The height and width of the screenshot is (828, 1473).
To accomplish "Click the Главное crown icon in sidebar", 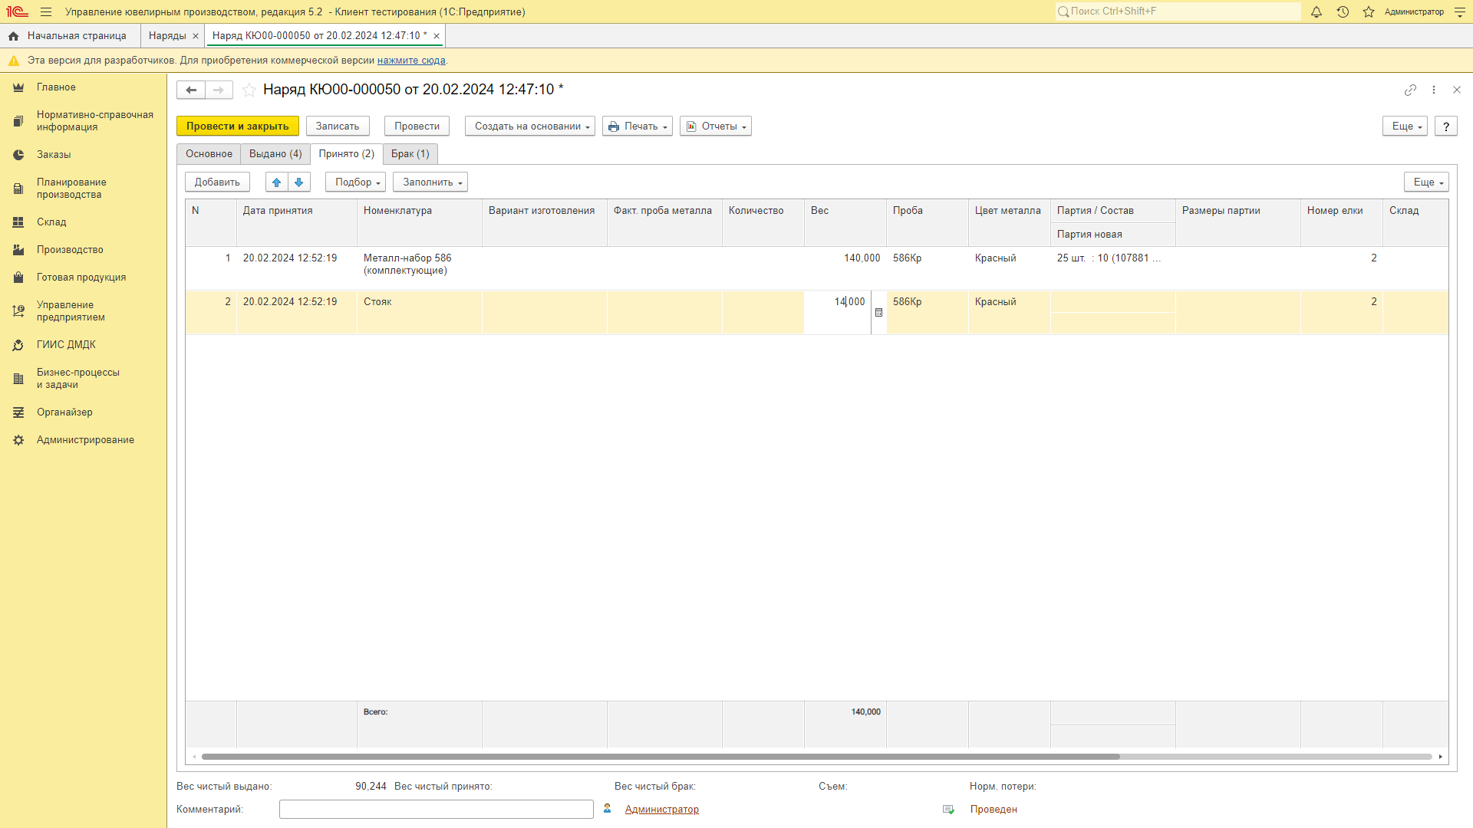I will [18, 87].
